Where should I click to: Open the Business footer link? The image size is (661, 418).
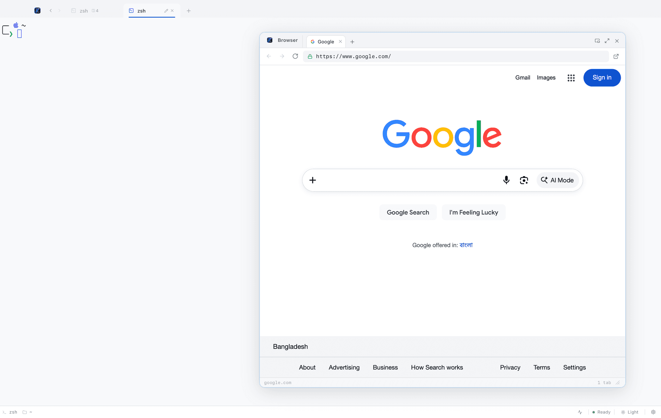(385, 367)
